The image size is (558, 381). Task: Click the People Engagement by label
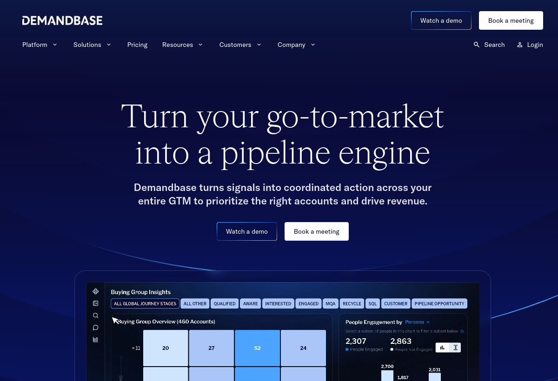374,322
